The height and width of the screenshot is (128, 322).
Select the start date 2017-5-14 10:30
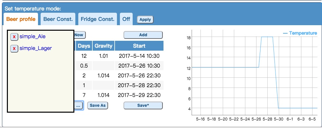coord(139,56)
